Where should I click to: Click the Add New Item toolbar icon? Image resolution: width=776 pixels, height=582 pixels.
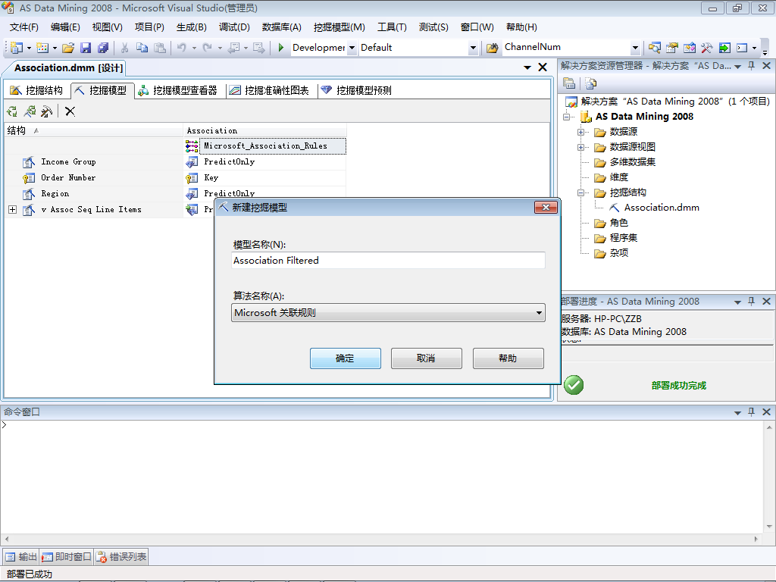42,48
